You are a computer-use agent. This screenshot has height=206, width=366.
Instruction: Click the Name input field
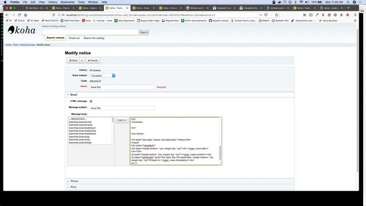122,87
